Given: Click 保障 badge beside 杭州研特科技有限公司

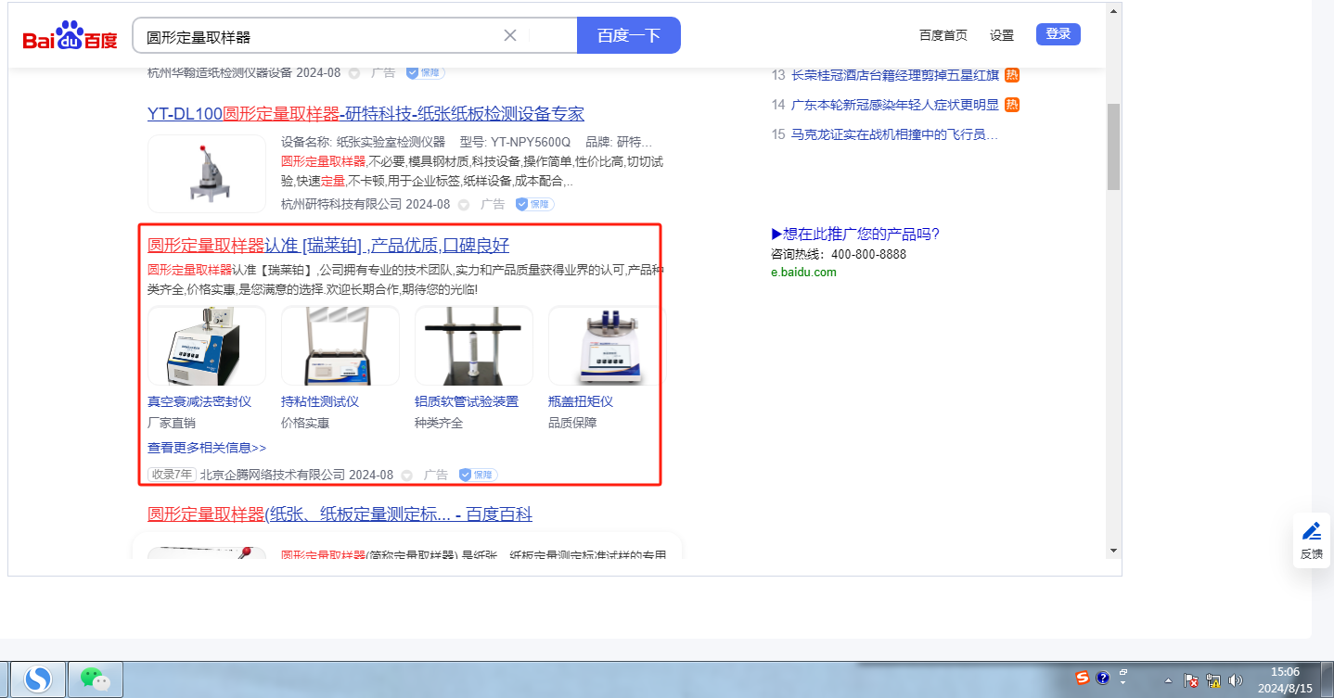Looking at the screenshot, I should tap(534, 204).
